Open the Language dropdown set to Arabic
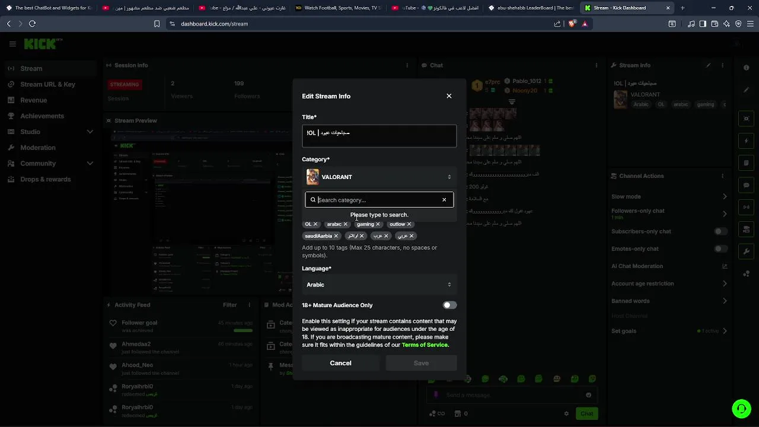Image resolution: width=759 pixels, height=427 pixels. point(379,285)
